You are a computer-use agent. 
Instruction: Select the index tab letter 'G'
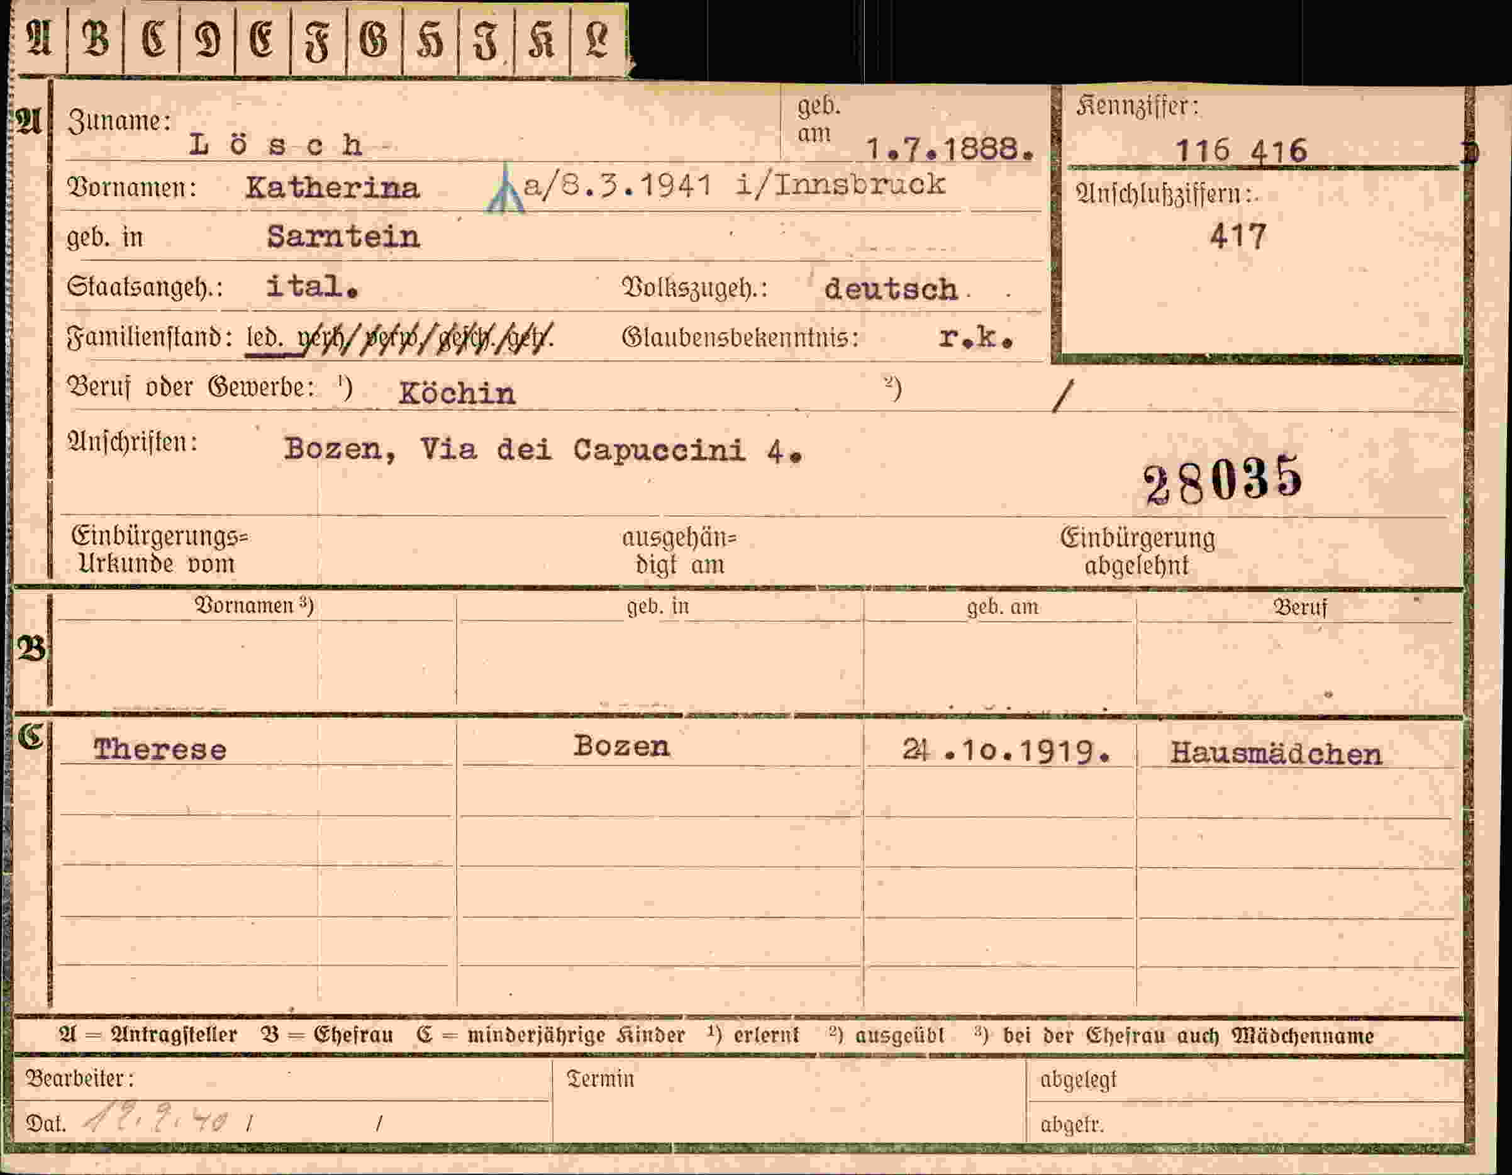(373, 40)
